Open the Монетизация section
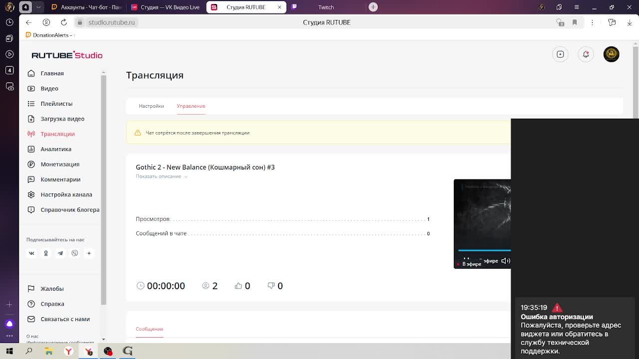The image size is (639, 359). pyautogui.click(x=60, y=164)
